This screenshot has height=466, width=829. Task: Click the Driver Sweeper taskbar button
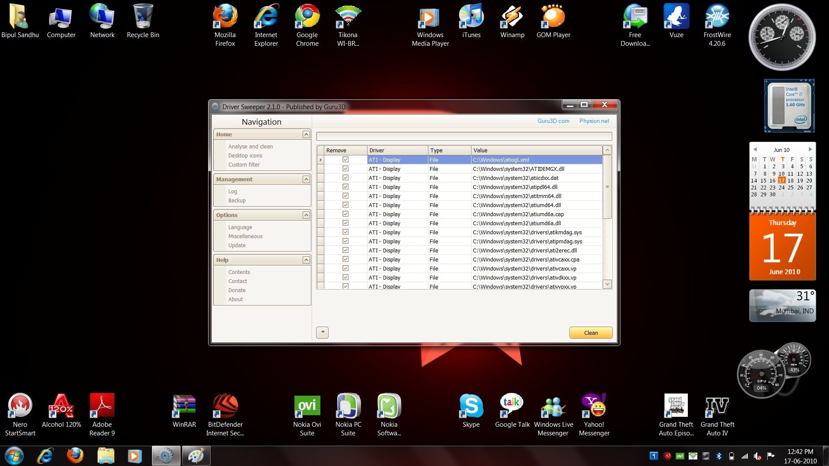point(166,456)
